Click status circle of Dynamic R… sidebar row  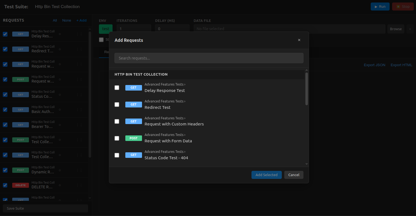60,170
